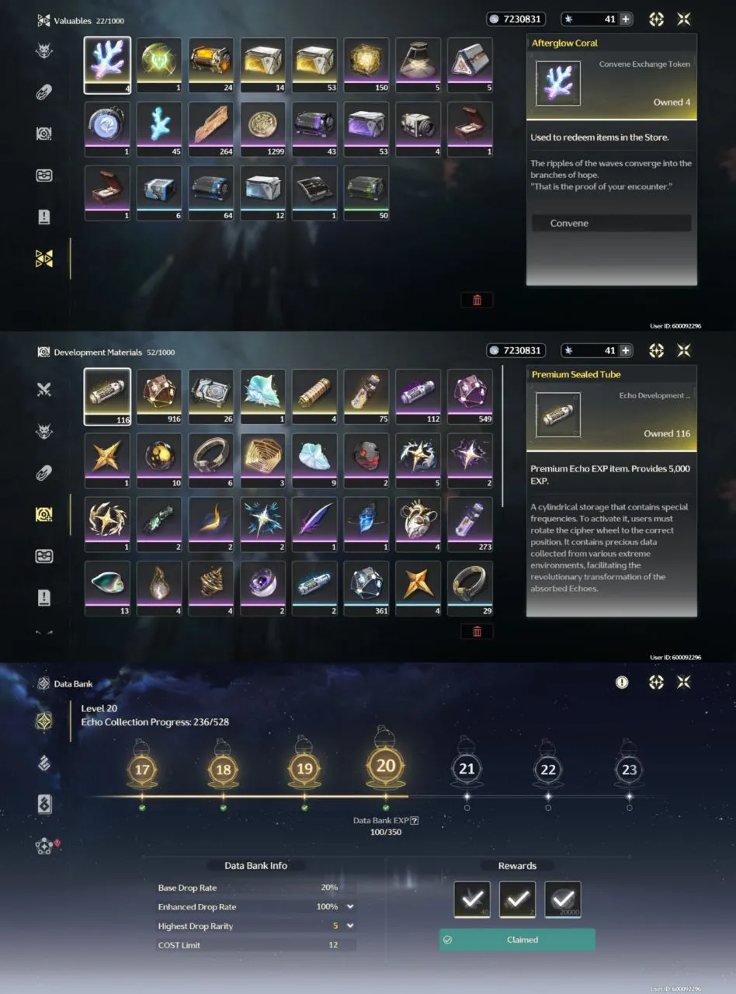Toggle the 20000 reward checkbox

(x=563, y=899)
